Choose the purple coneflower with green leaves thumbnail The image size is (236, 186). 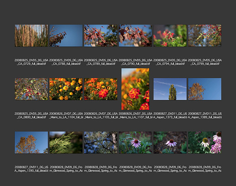click(135, 143)
